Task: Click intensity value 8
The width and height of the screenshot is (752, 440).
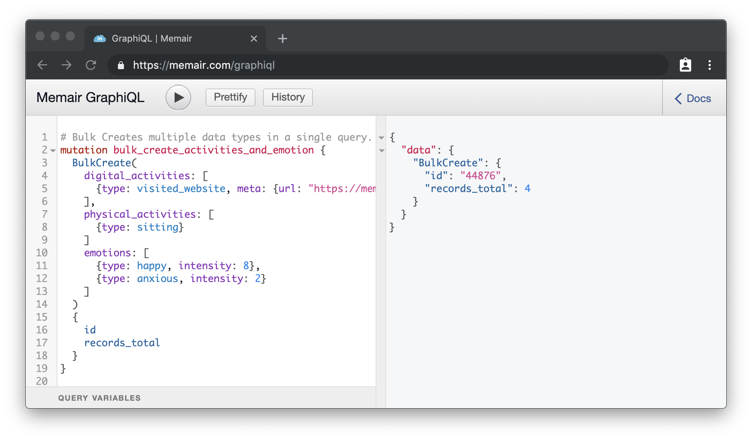Action: click(246, 266)
